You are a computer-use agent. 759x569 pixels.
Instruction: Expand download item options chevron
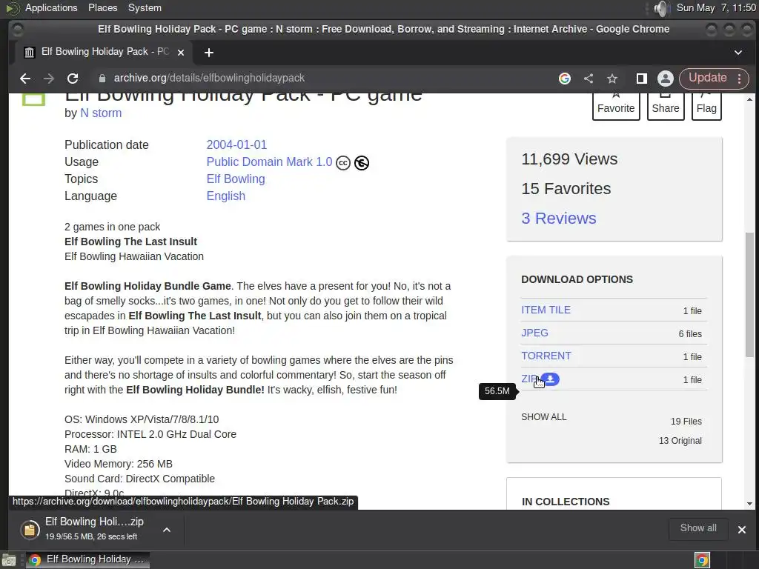point(167,530)
